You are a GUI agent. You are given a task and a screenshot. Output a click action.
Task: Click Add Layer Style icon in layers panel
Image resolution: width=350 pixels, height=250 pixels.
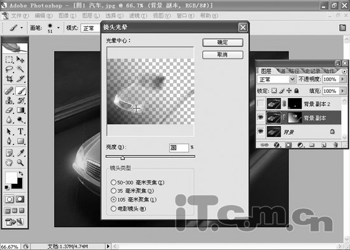[x=277, y=145]
